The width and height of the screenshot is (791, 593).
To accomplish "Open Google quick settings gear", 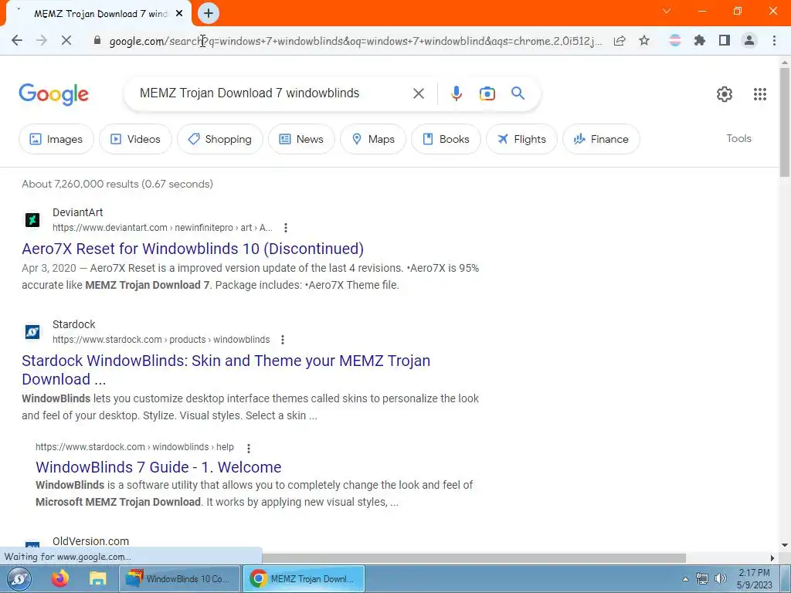I will coord(725,93).
